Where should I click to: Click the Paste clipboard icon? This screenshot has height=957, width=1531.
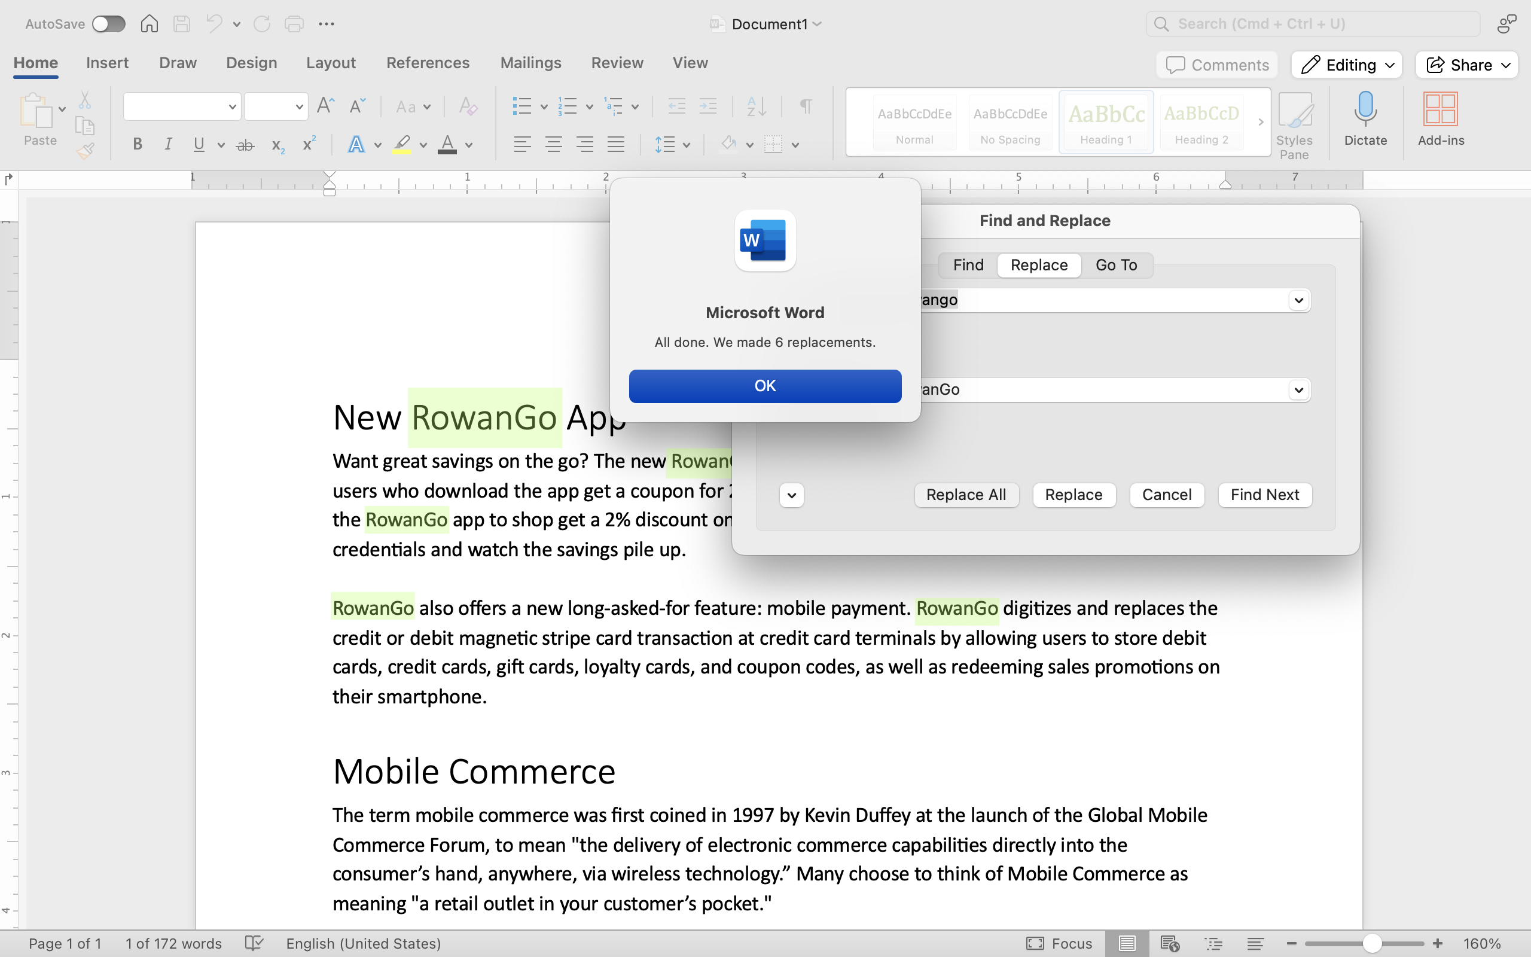point(35,110)
